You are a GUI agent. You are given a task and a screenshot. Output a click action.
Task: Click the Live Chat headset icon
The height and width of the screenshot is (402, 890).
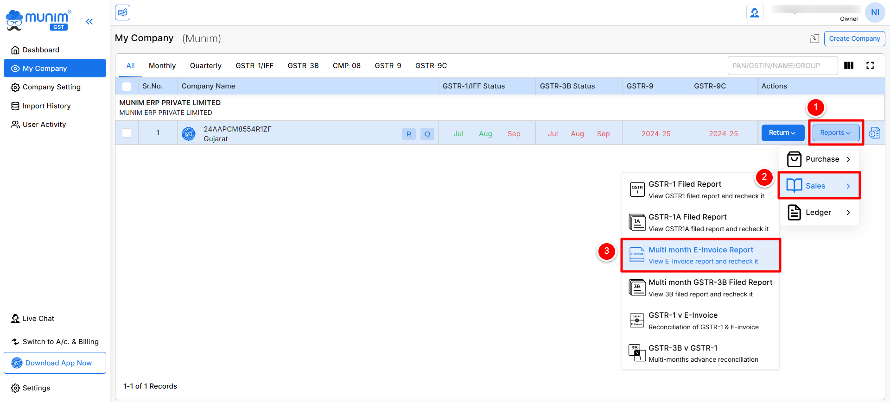coord(15,319)
